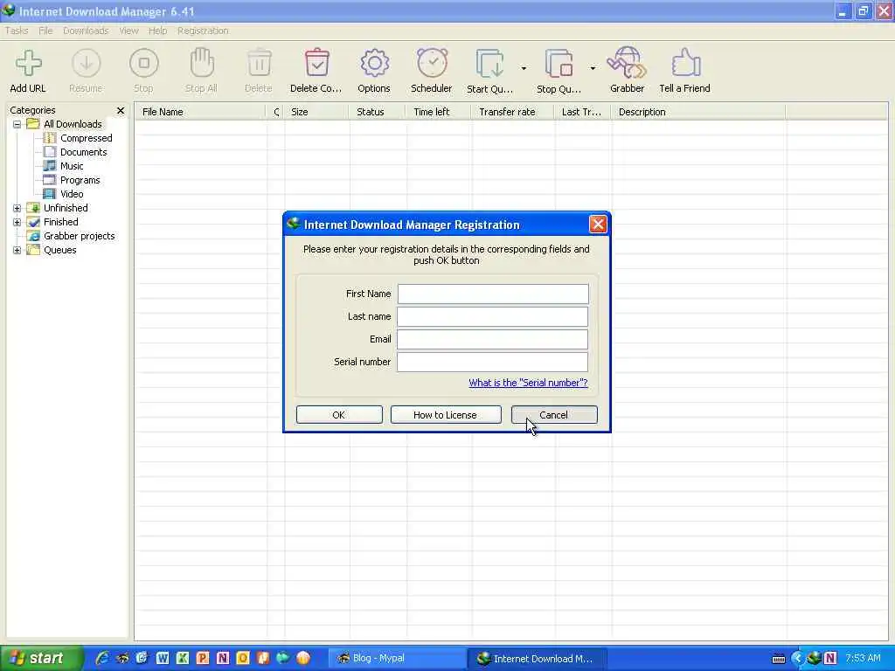Launch Excel from the quick launch bar
The width and height of the screenshot is (895, 671).
click(x=183, y=659)
